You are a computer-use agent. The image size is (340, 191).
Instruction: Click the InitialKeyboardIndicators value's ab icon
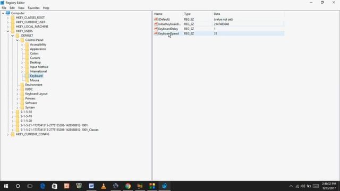[156, 24]
